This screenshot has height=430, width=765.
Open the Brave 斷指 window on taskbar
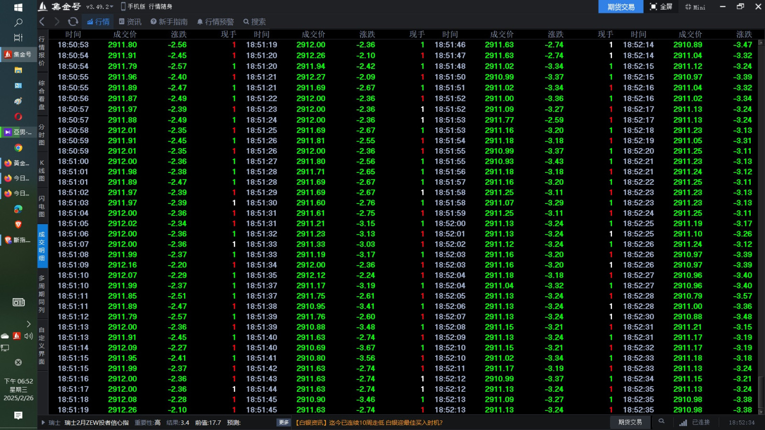coord(18,240)
